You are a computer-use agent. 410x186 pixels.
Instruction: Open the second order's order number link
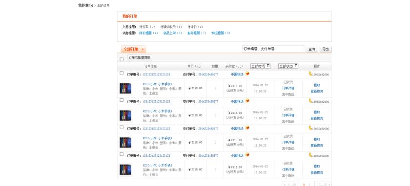point(156,101)
